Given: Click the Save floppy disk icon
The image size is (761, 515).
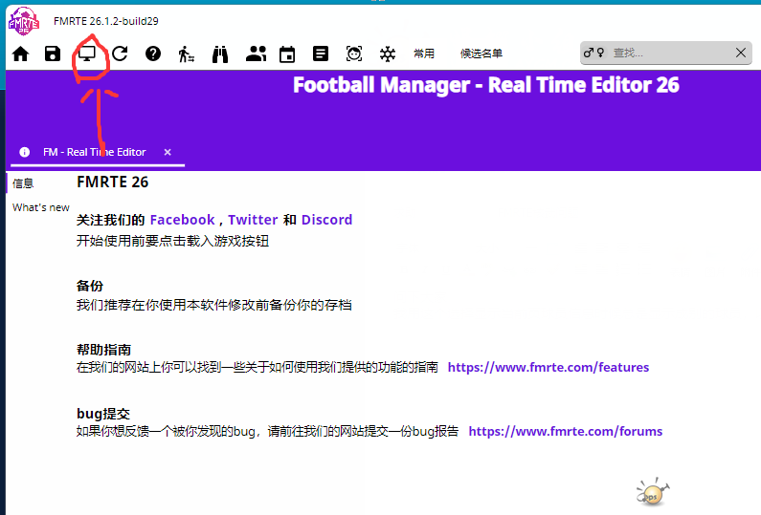Looking at the screenshot, I should point(53,54).
